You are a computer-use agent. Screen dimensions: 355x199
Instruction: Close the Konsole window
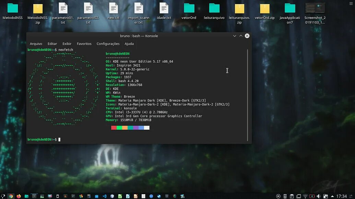(247, 36)
